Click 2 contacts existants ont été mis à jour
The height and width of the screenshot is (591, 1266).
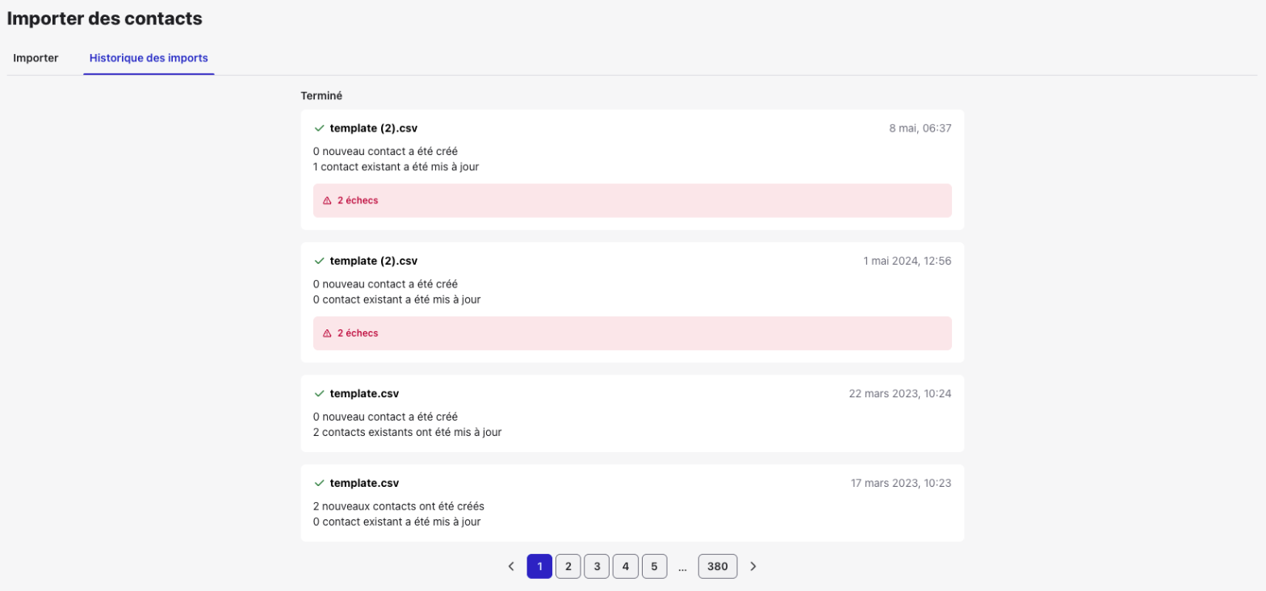[x=407, y=433]
